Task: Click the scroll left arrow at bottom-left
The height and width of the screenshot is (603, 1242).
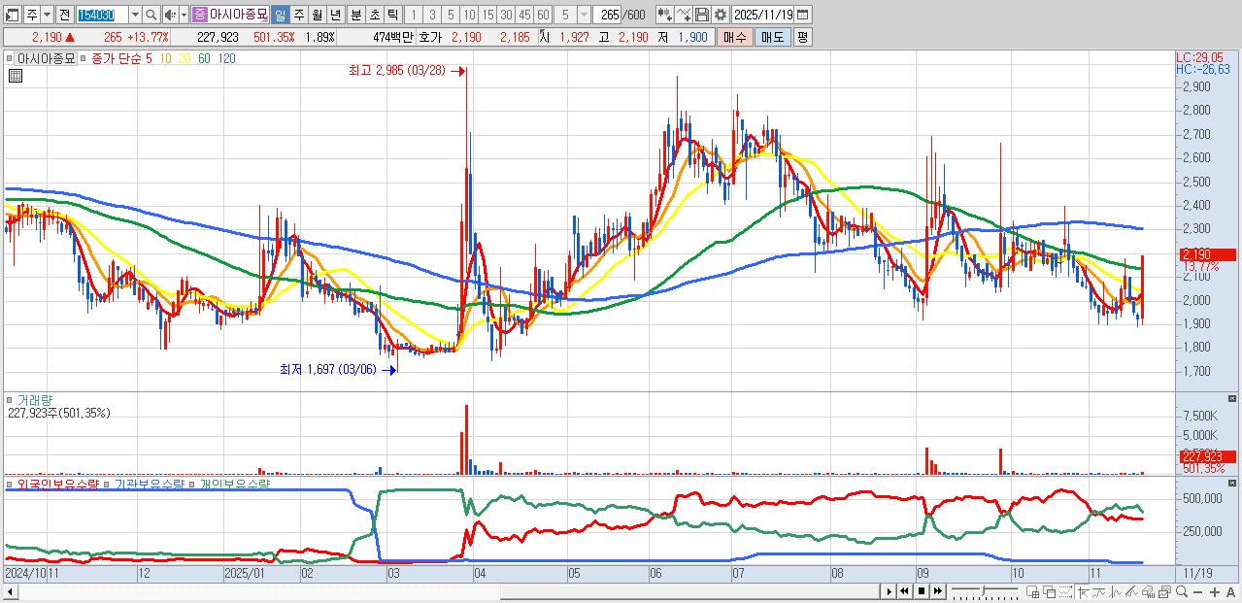Action: tap(10, 591)
